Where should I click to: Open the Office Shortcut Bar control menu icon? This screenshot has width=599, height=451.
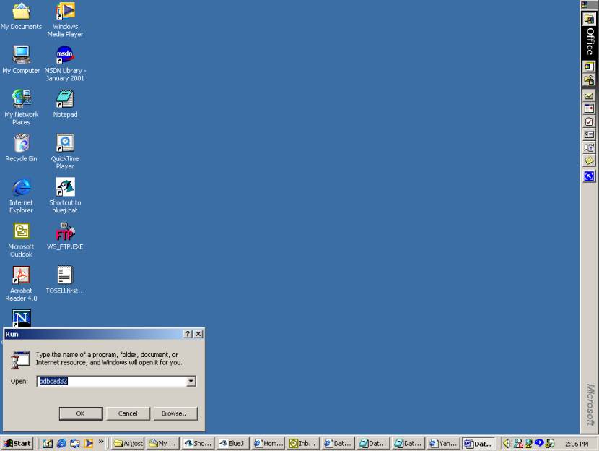585,5
